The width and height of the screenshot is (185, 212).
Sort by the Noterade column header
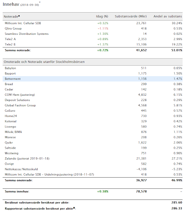(12, 17)
